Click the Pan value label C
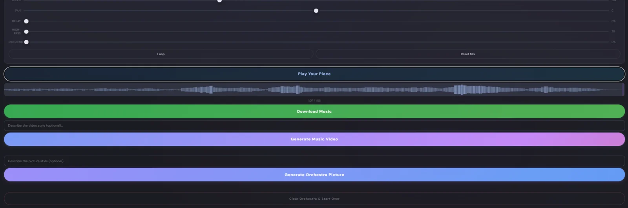Screen dimensions: 628x208 click(x=612, y=11)
